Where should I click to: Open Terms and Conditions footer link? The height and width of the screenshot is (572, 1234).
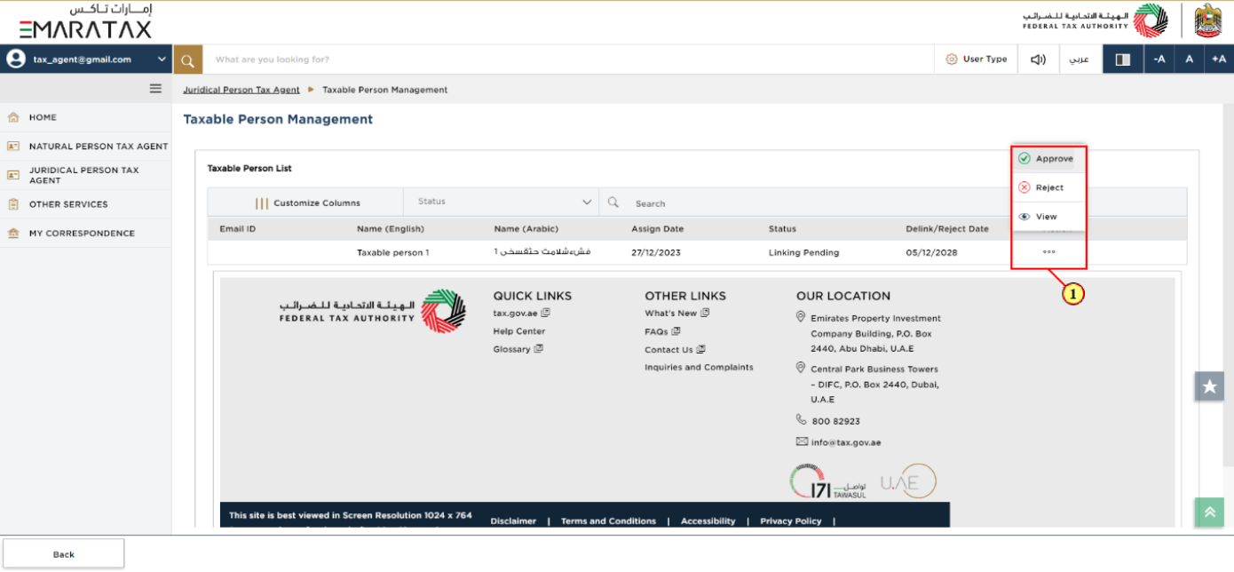pos(608,521)
